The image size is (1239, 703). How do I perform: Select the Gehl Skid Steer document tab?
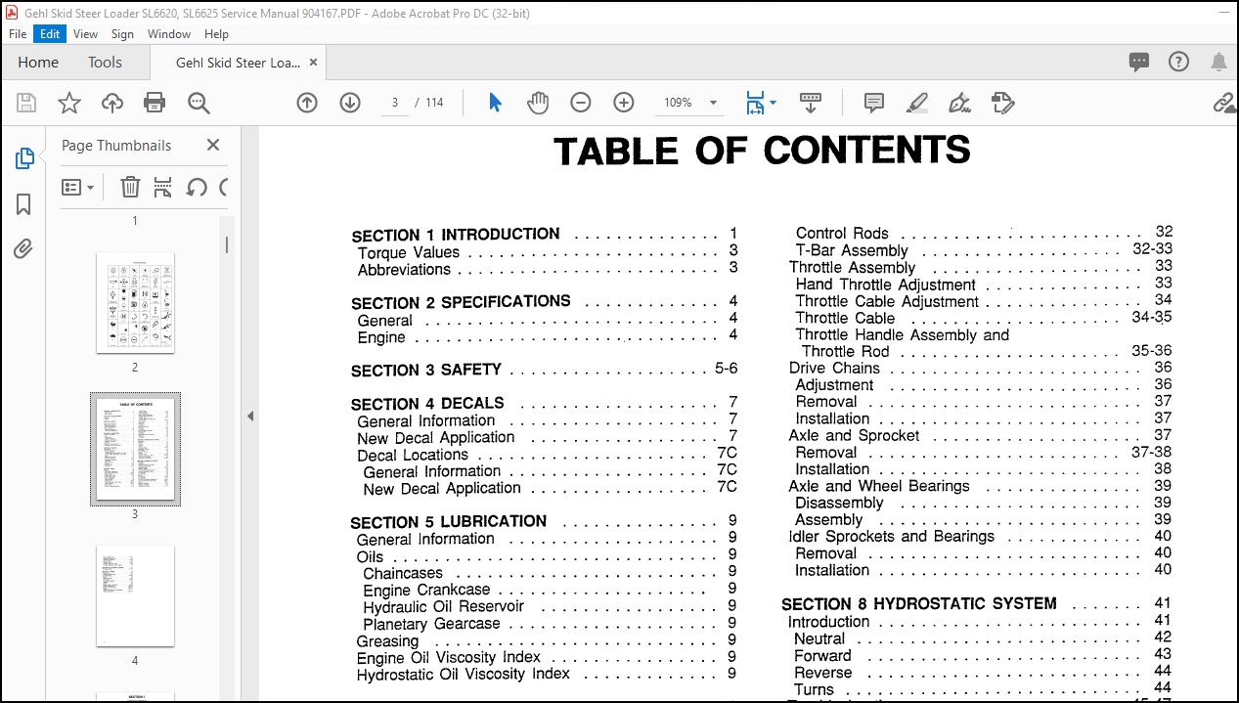[238, 63]
